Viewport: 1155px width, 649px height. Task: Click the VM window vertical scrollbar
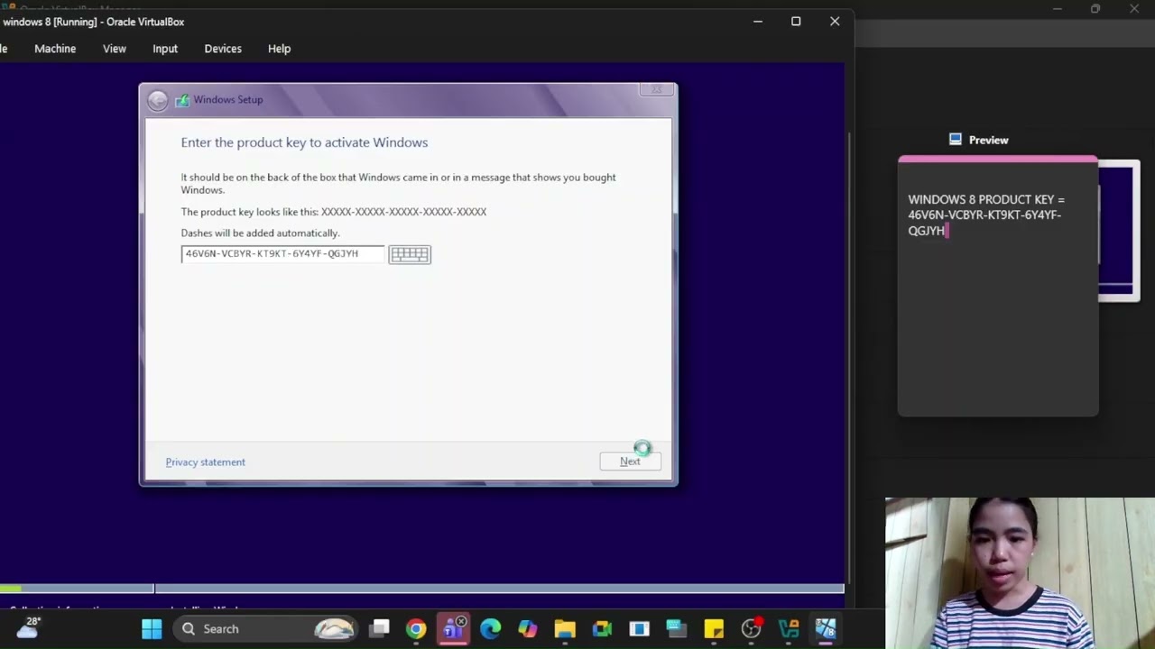[848, 356]
